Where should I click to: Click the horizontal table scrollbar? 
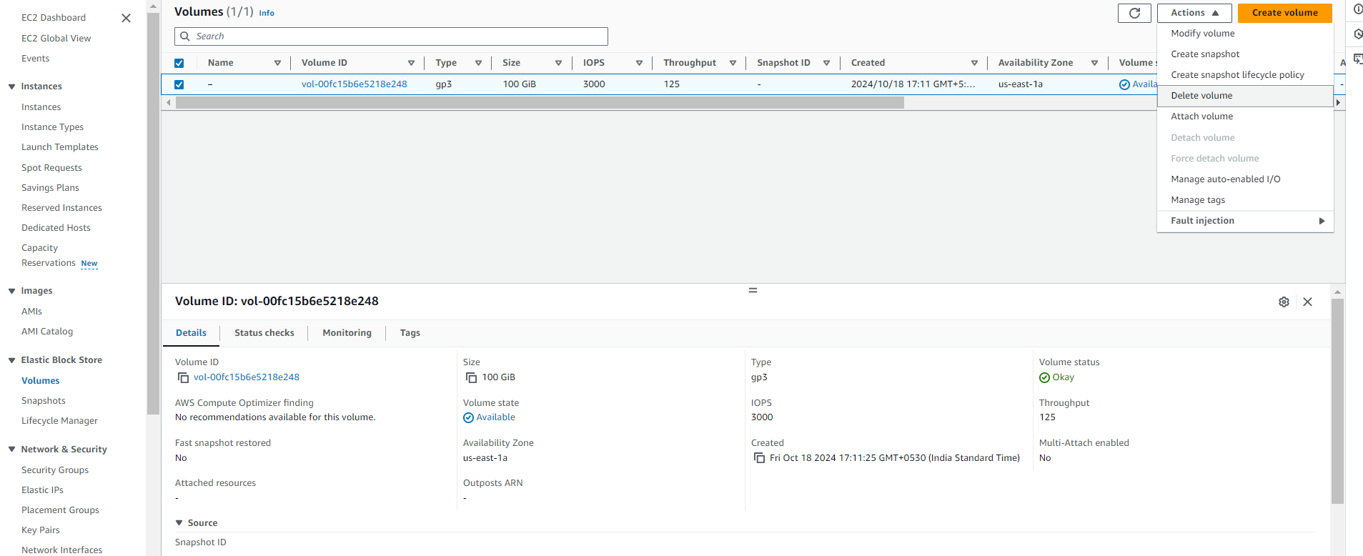(540, 103)
